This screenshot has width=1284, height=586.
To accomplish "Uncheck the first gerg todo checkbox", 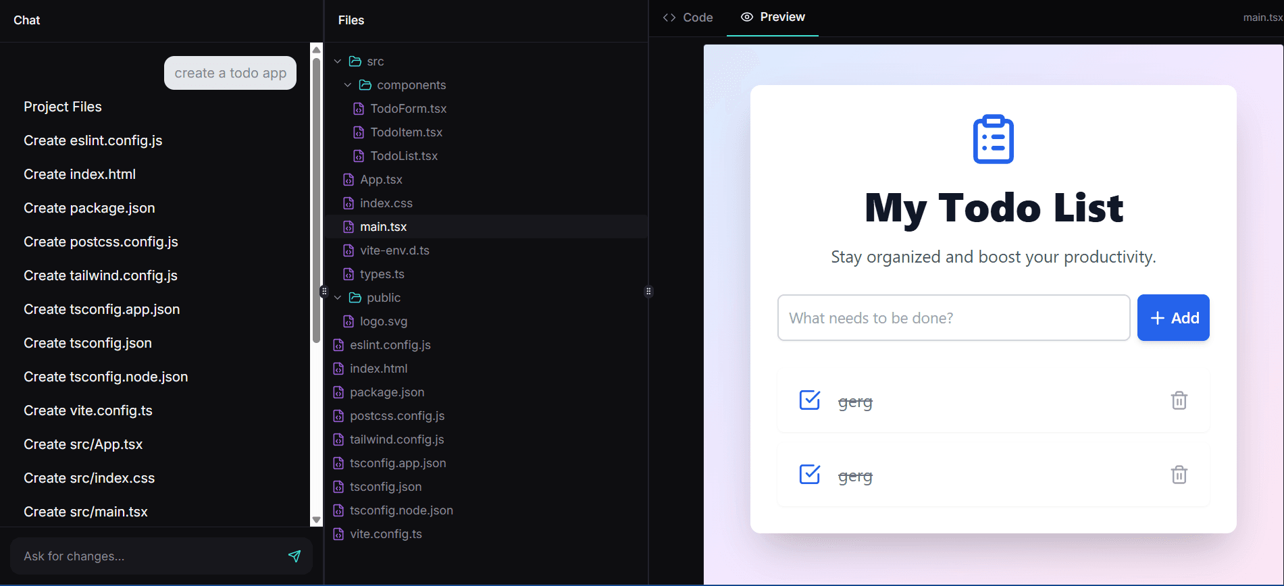I will (809, 400).
